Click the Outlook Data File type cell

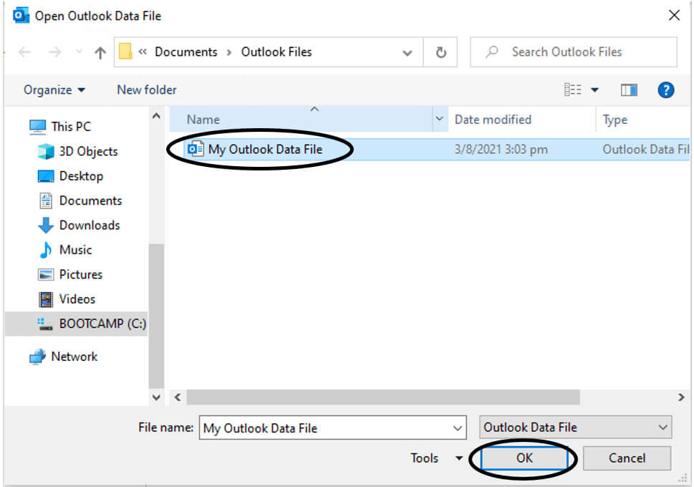(x=646, y=149)
